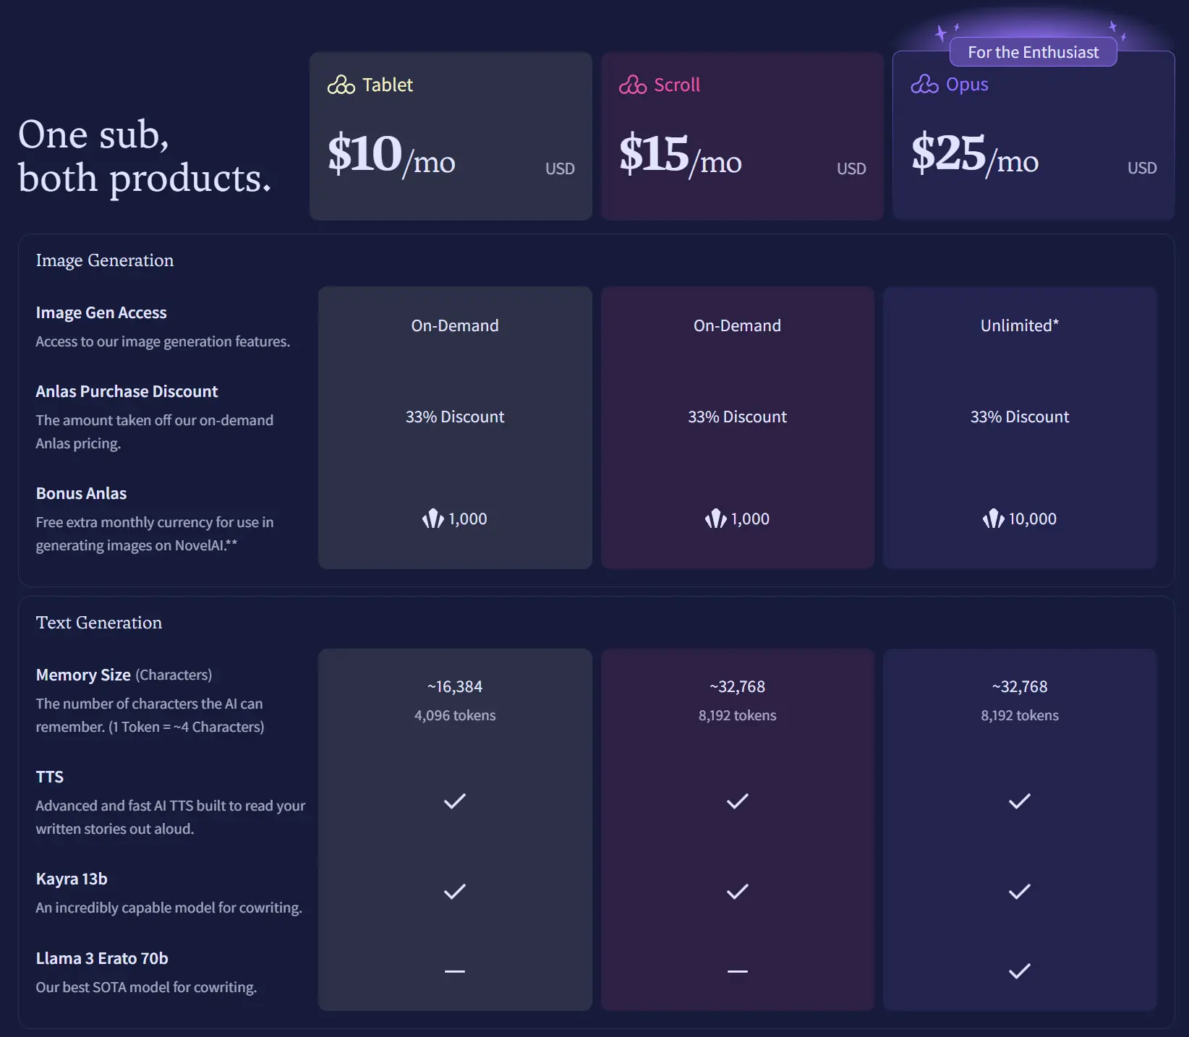The width and height of the screenshot is (1189, 1037).
Task: Click the TTS checkmark under Scroll
Action: point(738,801)
